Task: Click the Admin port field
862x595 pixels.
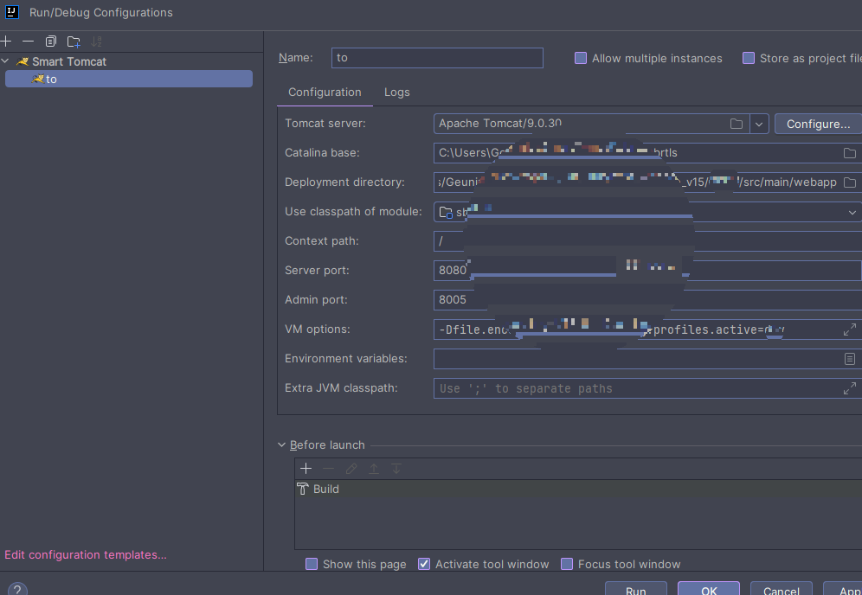Action: 647,300
